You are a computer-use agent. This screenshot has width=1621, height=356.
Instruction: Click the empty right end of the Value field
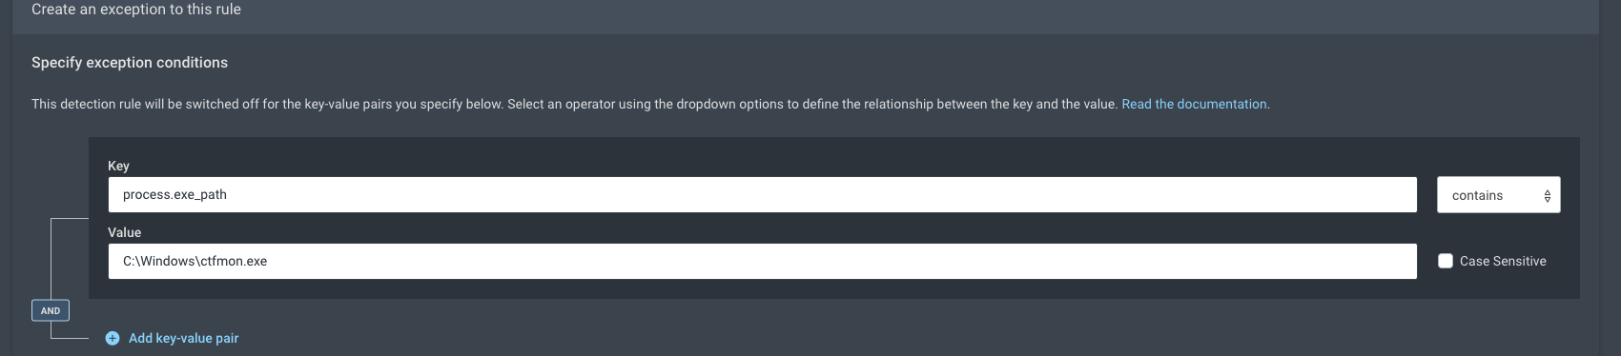[1335, 261]
